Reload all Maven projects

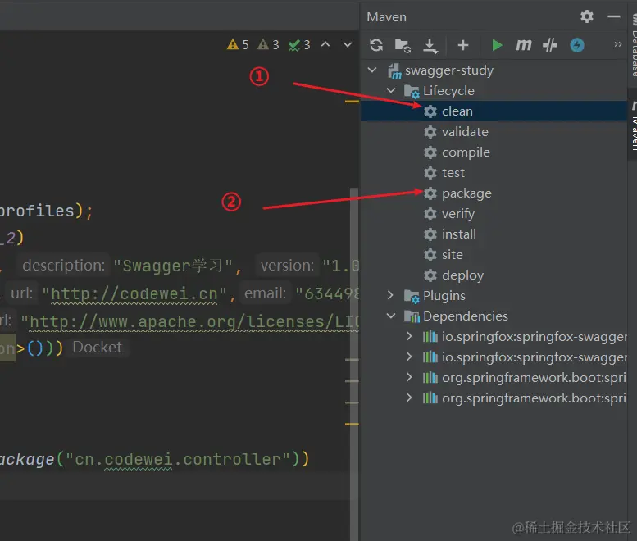376,45
